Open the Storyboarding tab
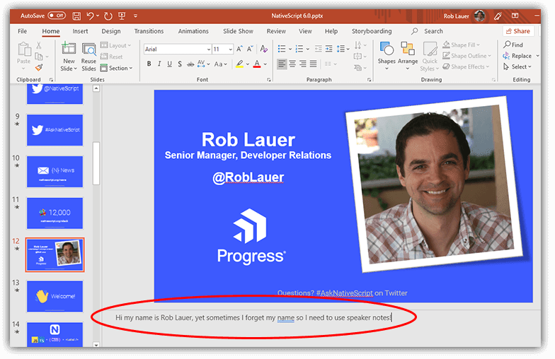This screenshot has width=555, height=359. pyautogui.click(x=372, y=31)
